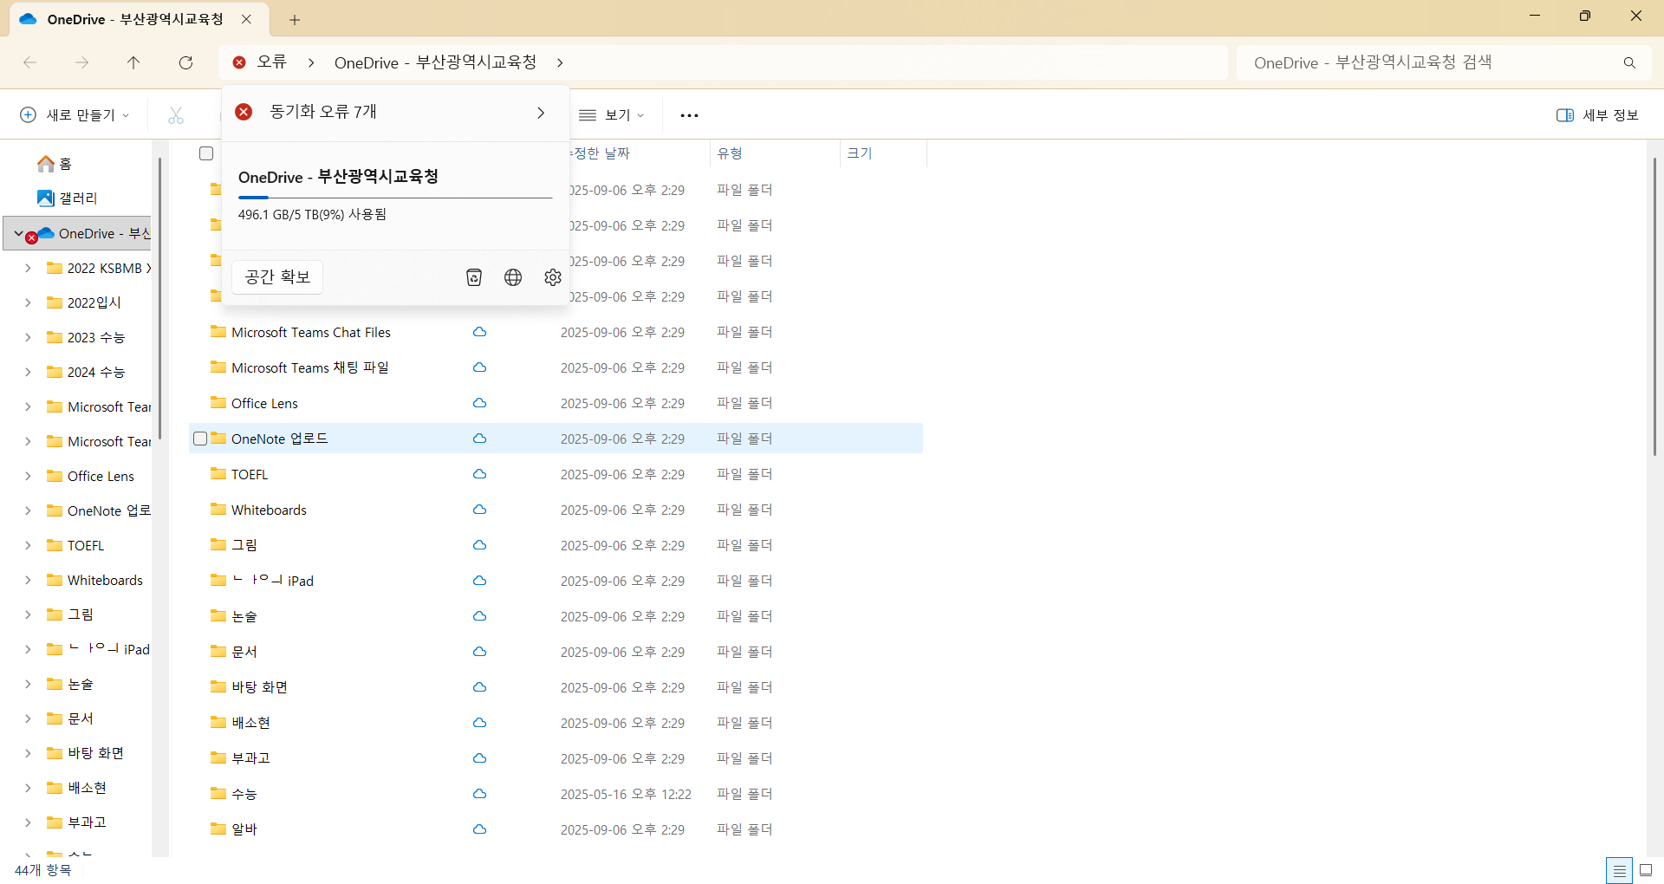Click cloud status icon for Whiteboards row

click(x=479, y=510)
